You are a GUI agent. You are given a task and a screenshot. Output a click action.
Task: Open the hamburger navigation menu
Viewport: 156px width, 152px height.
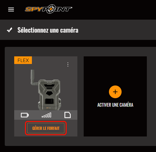(x=11, y=9)
